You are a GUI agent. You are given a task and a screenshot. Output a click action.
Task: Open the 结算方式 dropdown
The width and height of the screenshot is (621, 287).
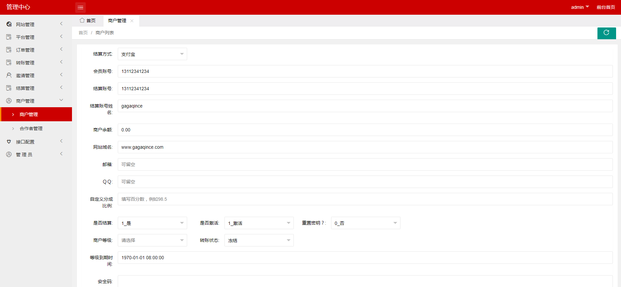(152, 54)
